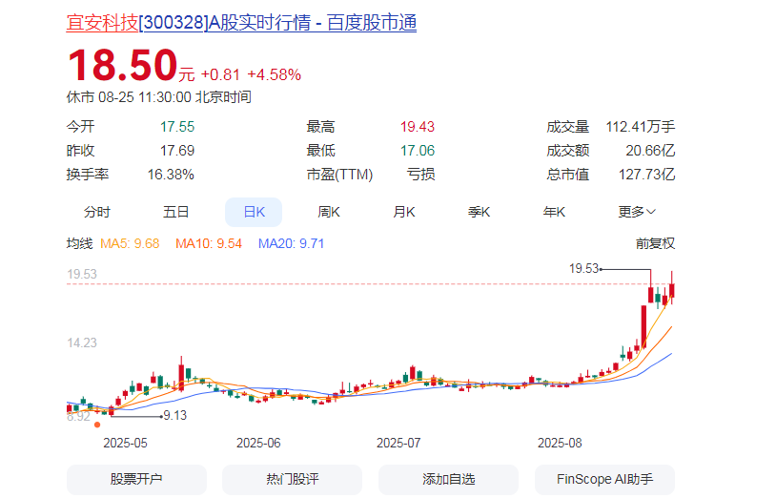Click the MA20: 9.71 indicator label
This screenshot has height=498, width=776.
(x=291, y=243)
